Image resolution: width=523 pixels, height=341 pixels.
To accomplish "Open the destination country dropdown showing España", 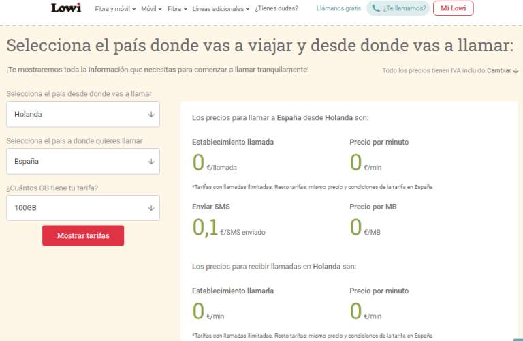I will (83, 162).
